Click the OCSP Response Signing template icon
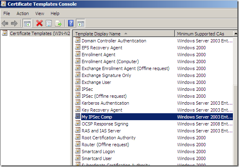Viewport: 239px width, 167px height. (x=77, y=123)
